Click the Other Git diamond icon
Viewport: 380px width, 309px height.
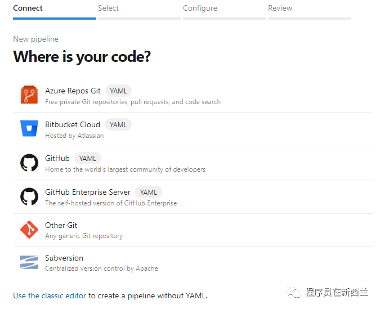coord(29,230)
